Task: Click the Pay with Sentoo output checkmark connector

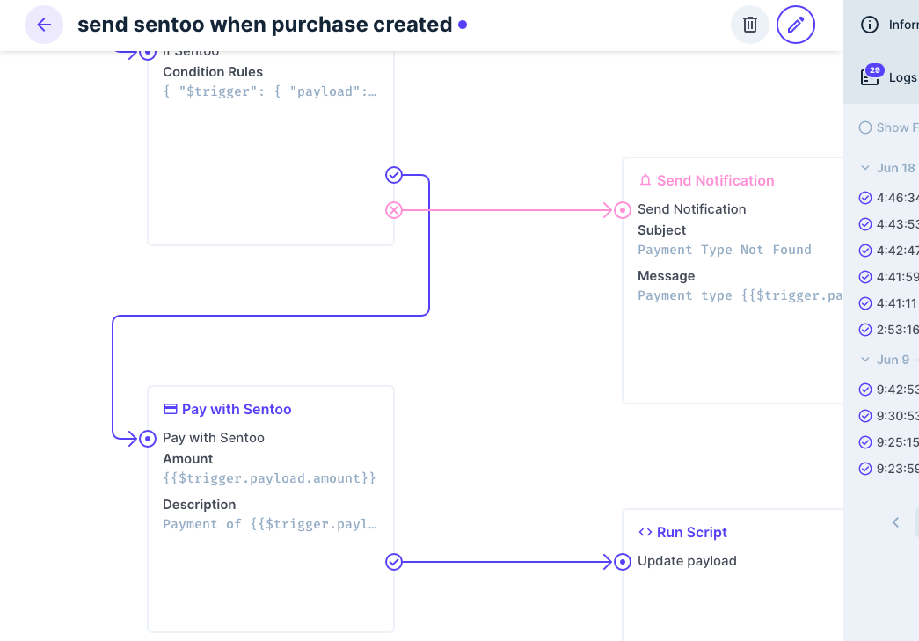Action: point(394,561)
